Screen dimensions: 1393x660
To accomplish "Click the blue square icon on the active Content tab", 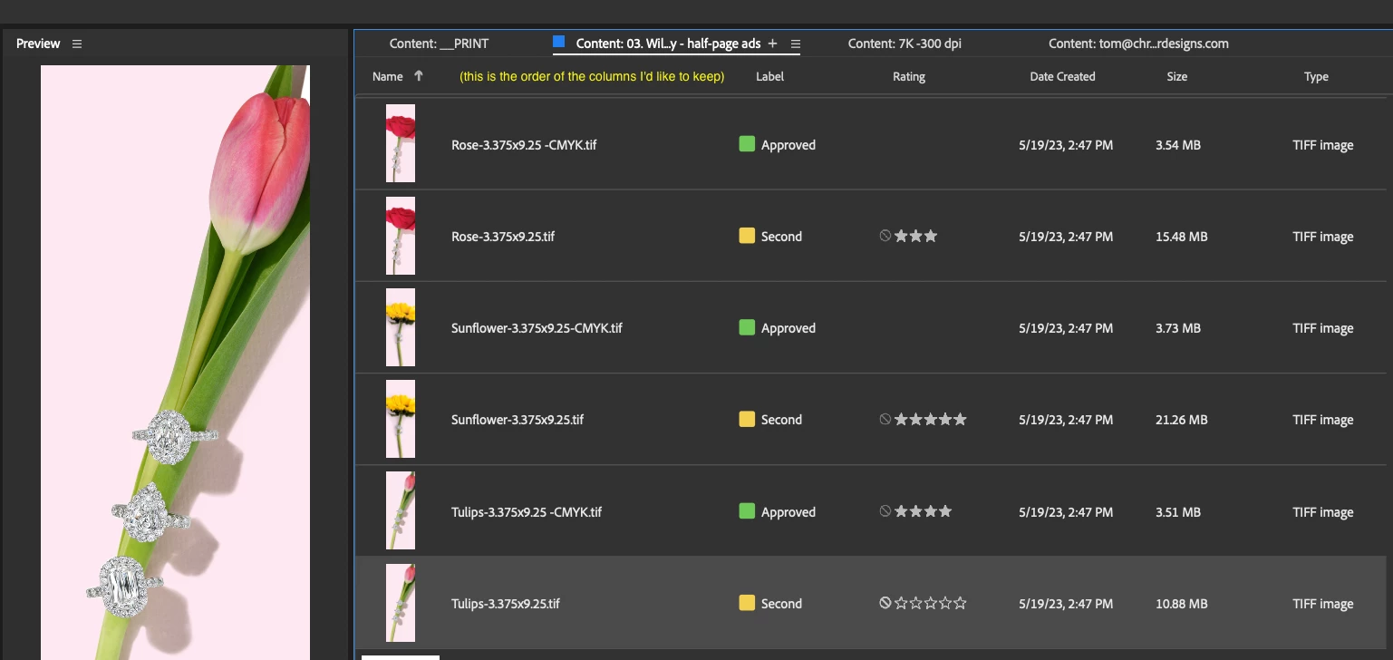I will pyautogui.click(x=559, y=42).
